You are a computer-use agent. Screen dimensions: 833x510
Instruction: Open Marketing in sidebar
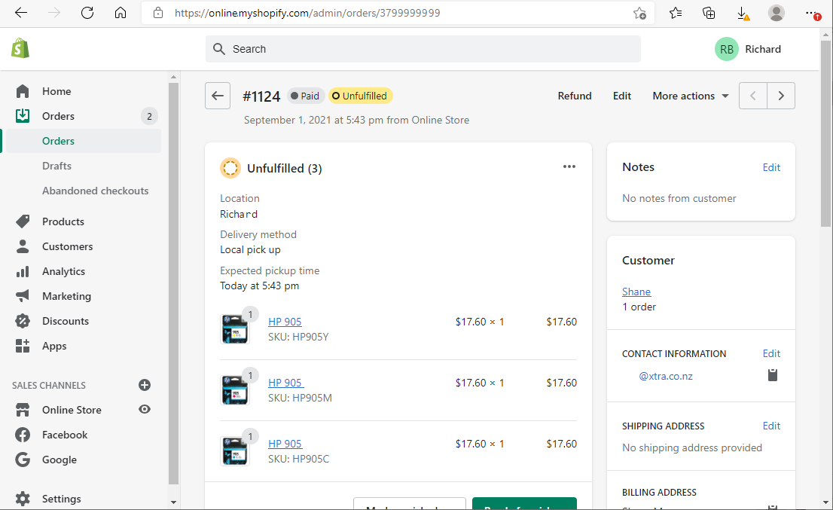coord(67,297)
